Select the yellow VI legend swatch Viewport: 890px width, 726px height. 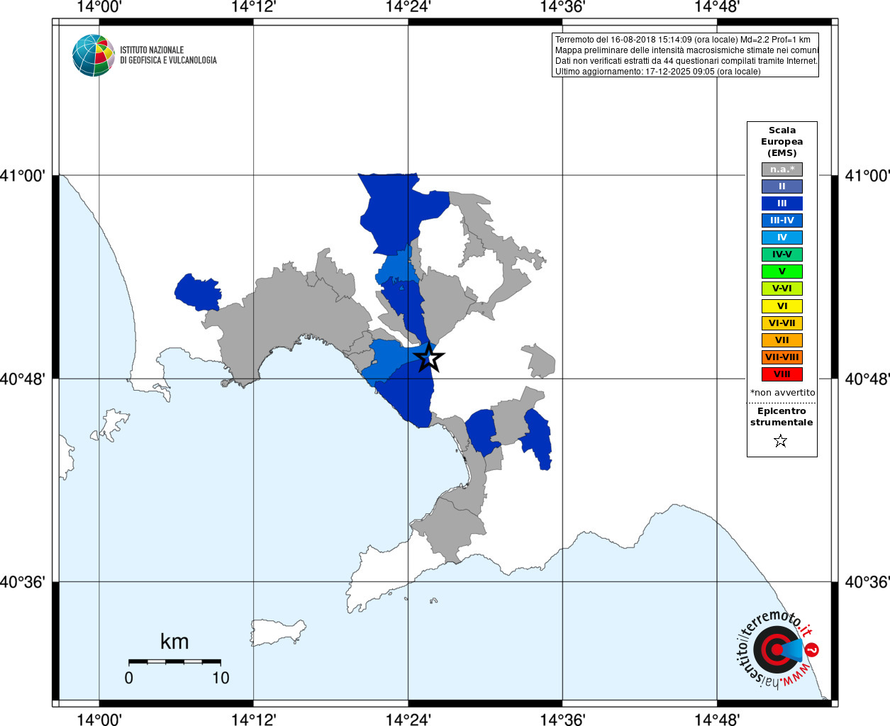782,306
